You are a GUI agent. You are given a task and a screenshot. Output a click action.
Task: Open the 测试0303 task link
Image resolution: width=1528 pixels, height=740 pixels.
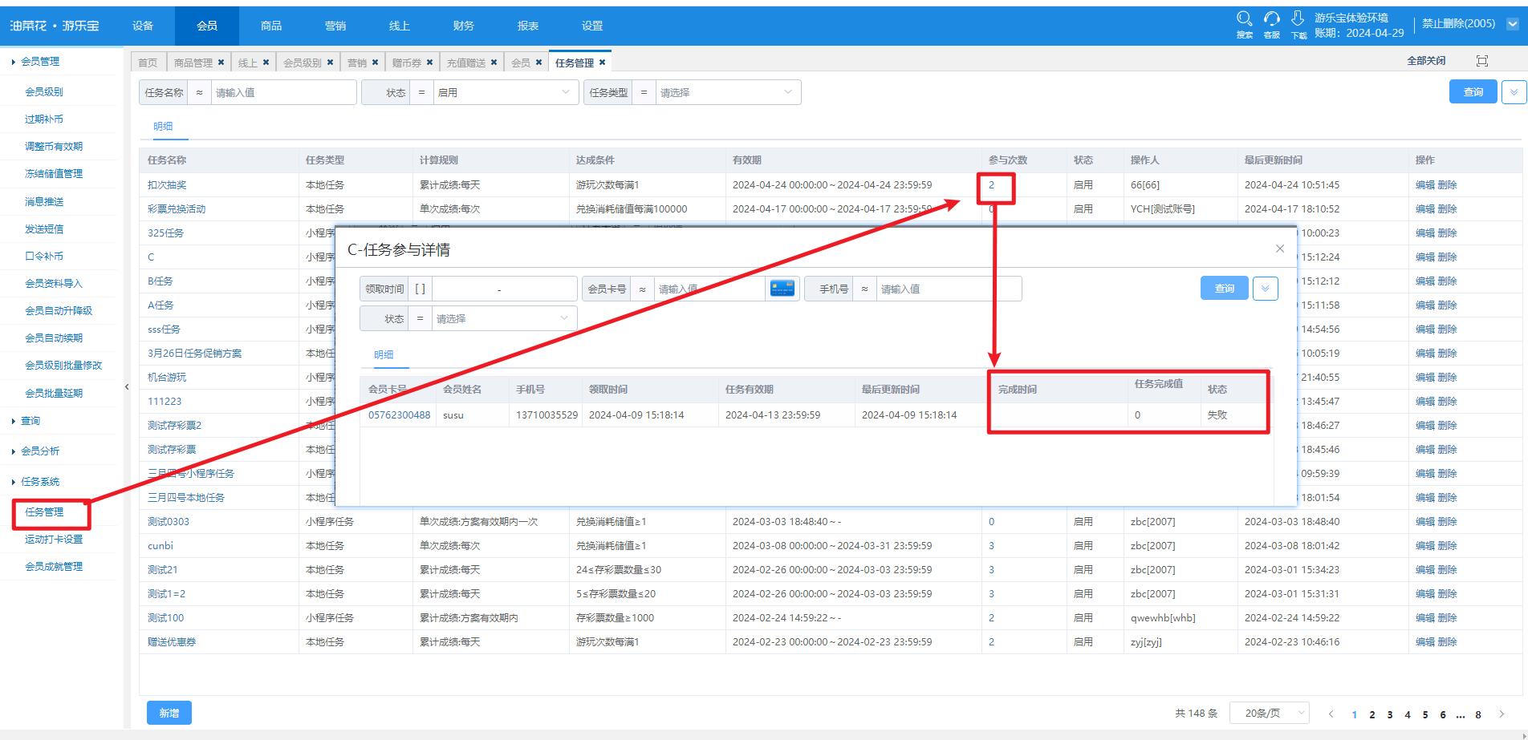pyautogui.click(x=169, y=521)
